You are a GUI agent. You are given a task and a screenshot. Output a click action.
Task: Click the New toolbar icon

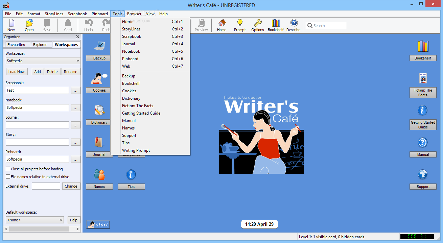click(x=11, y=25)
